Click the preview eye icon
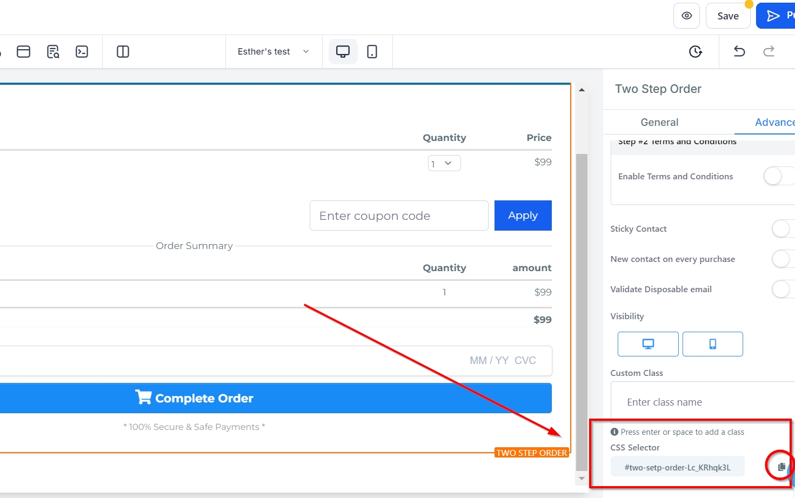Screen dimensions: 795x498 click(x=686, y=16)
